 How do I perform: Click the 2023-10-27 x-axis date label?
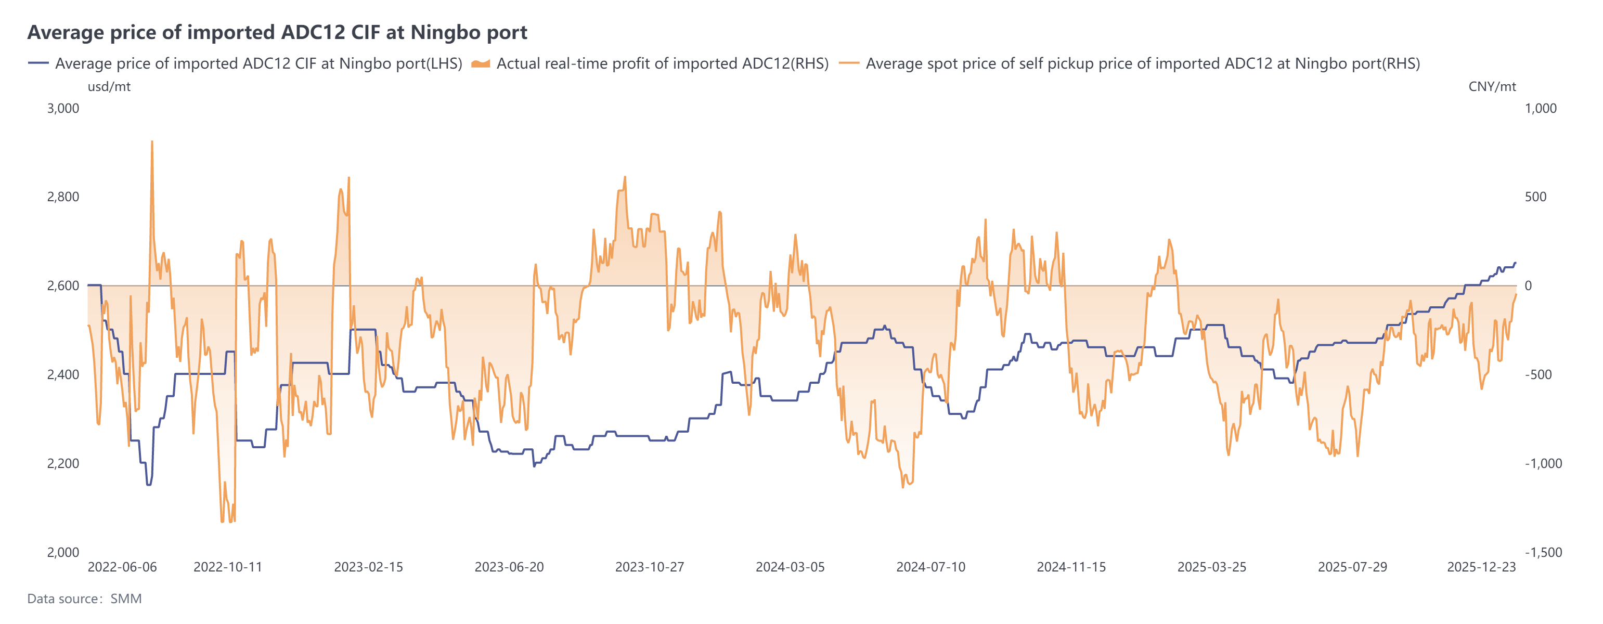tap(650, 567)
